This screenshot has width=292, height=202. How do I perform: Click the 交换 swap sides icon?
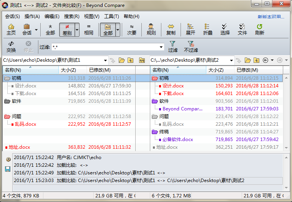coord(11,47)
